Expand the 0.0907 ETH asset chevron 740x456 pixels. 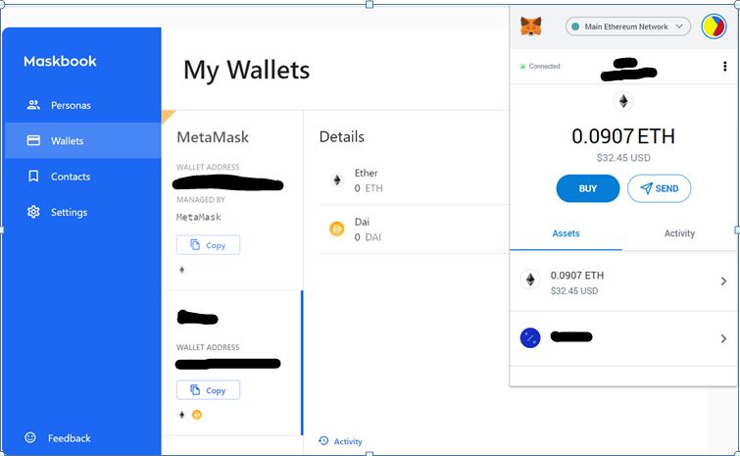[723, 281]
